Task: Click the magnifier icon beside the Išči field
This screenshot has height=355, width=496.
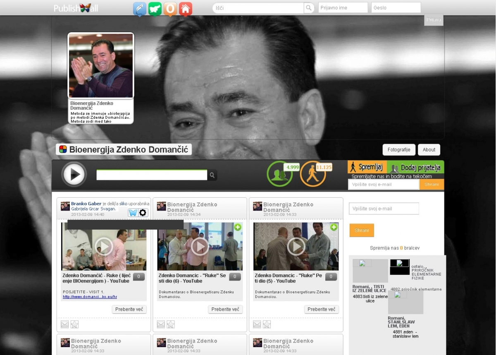Action: tap(309, 8)
